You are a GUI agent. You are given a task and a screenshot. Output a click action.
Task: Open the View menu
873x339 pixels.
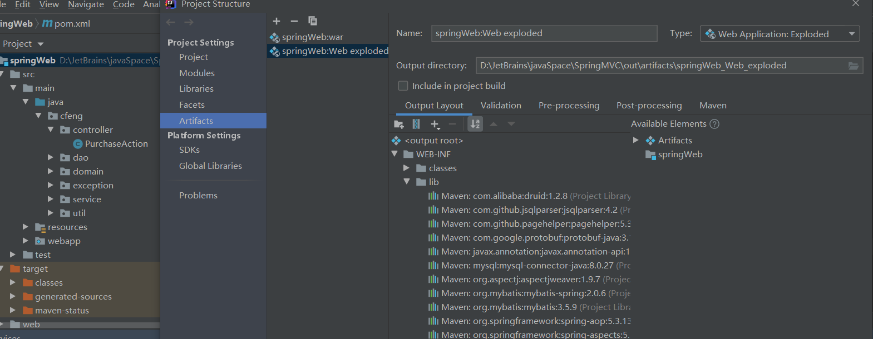(49, 4)
